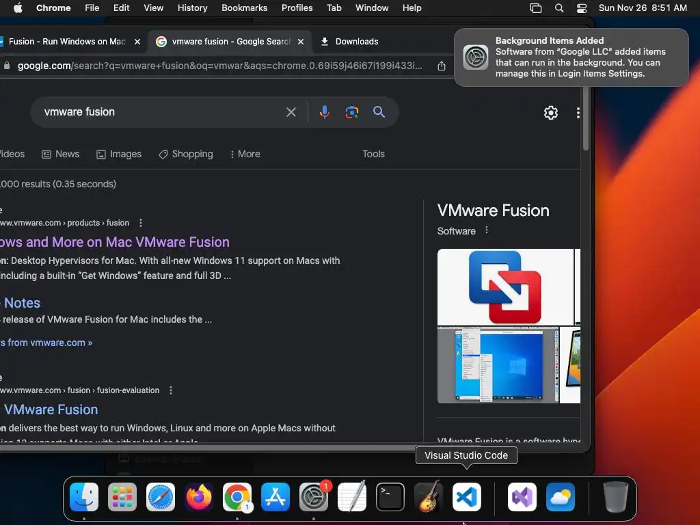
Task: Close the Fusion - Run Windows on Mac tab
Action: (x=137, y=42)
